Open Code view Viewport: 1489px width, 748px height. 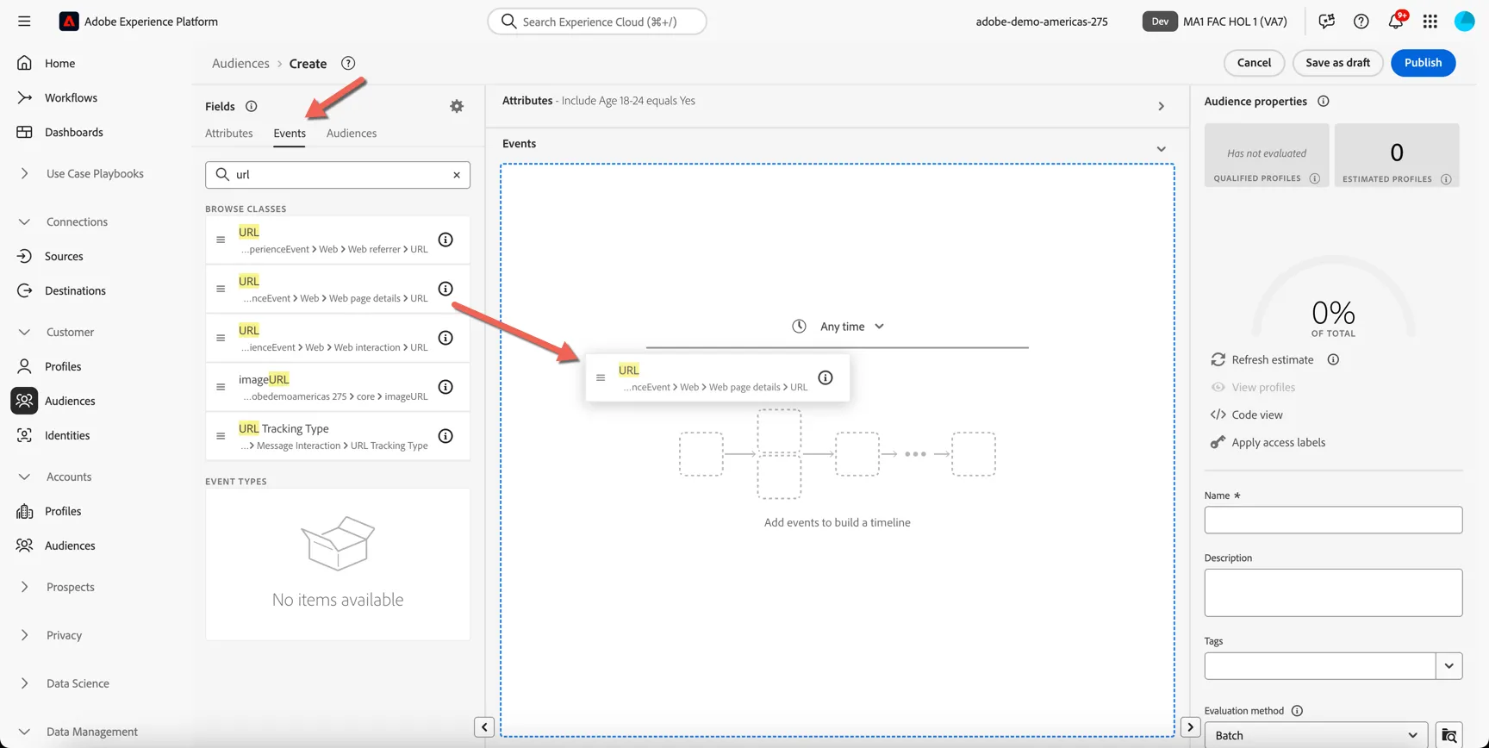[1247, 415]
